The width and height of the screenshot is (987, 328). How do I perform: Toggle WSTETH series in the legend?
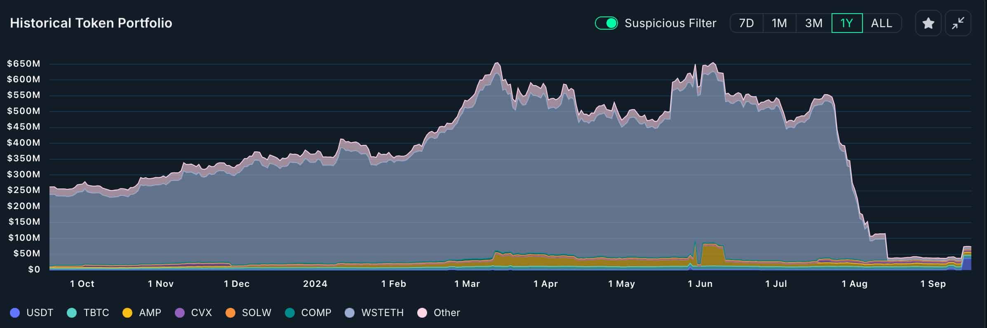pos(374,313)
